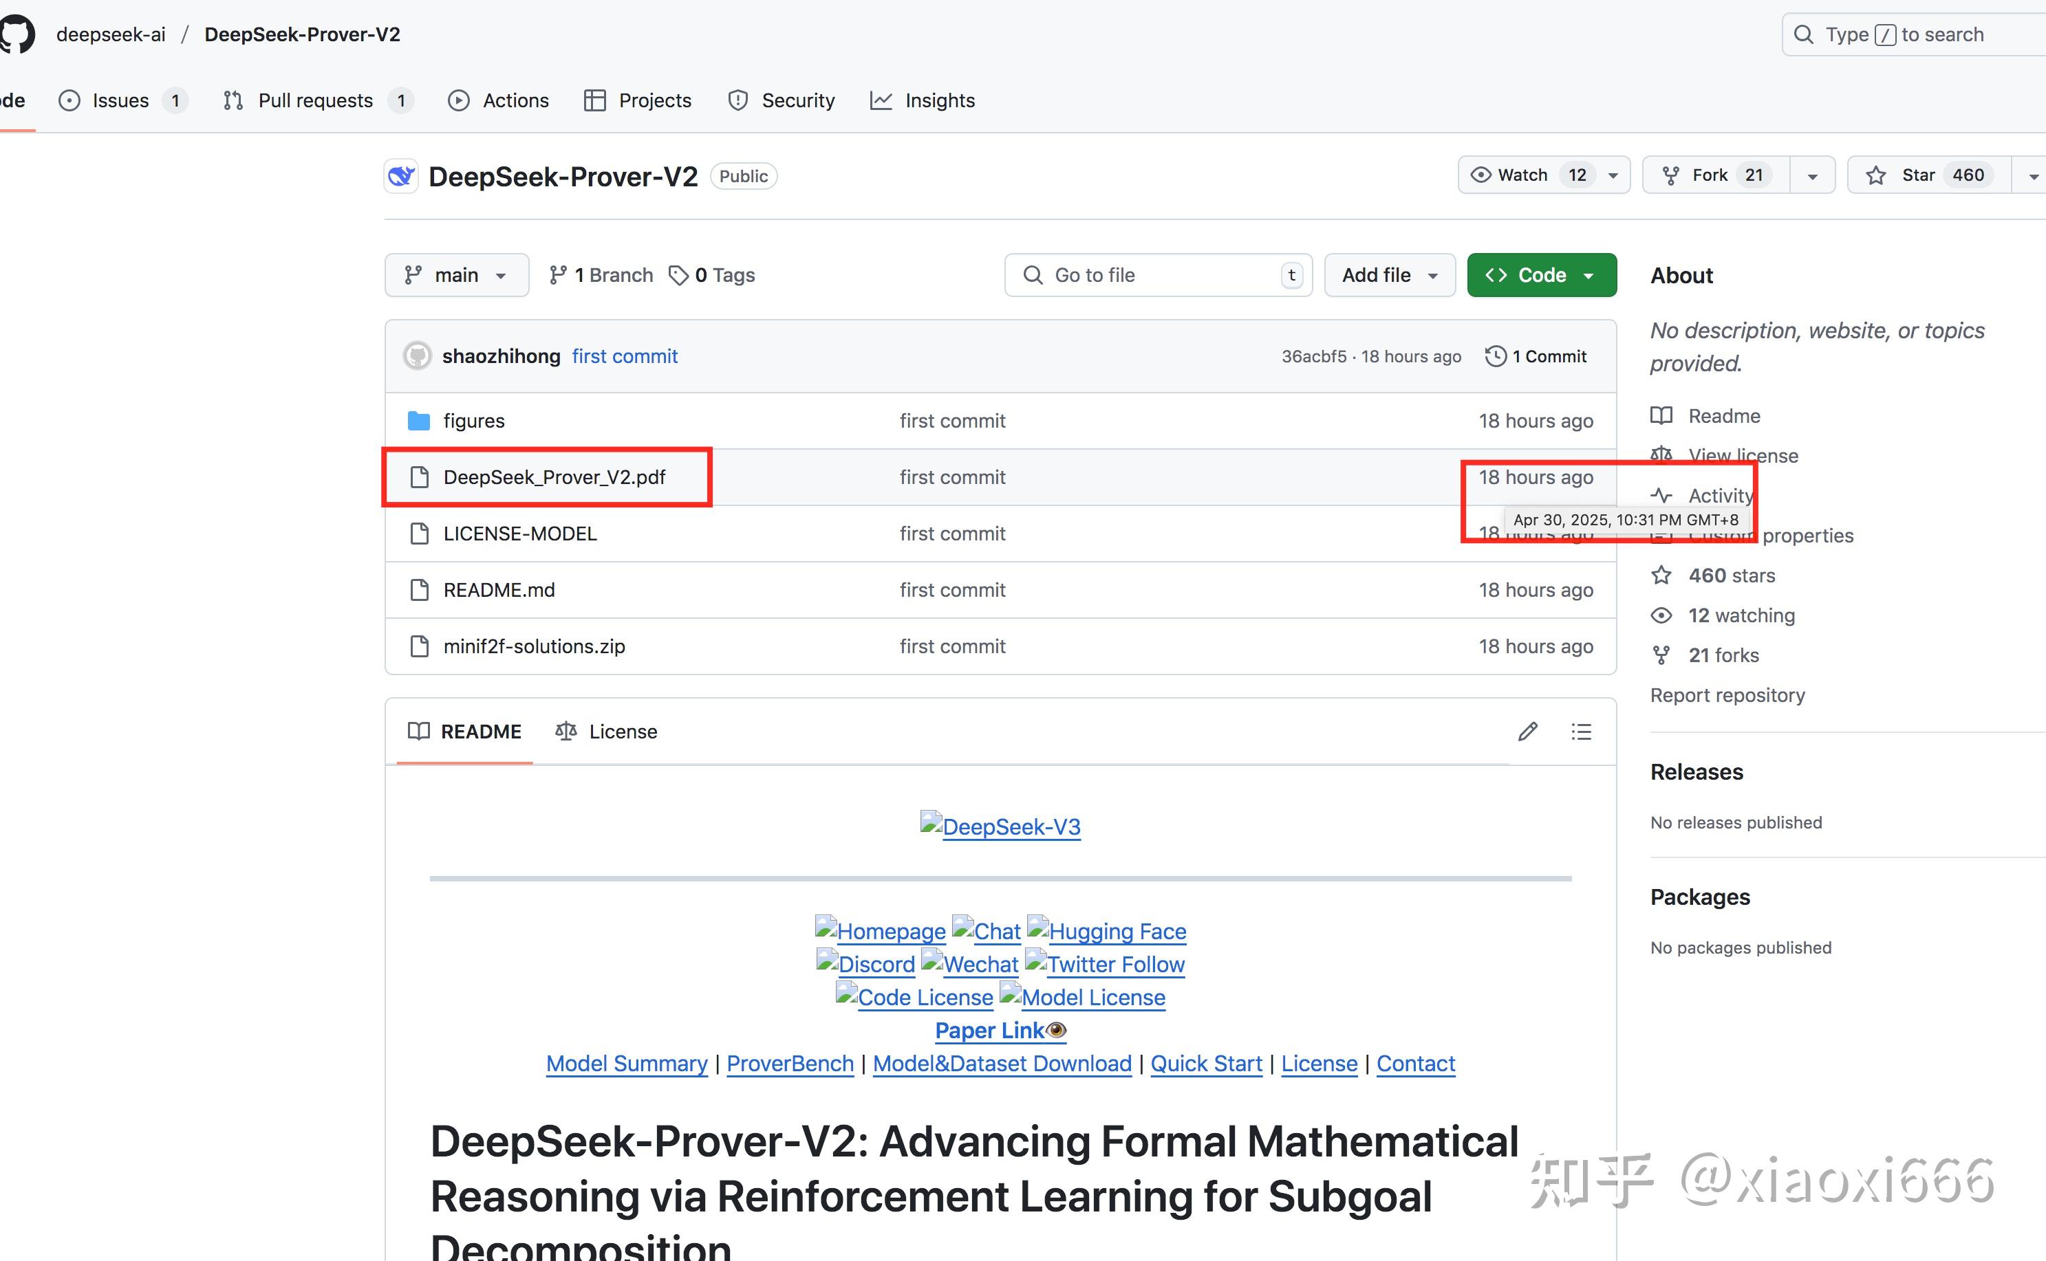Switch to the License tab
The height and width of the screenshot is (1261, 2046).
[622, 732]
